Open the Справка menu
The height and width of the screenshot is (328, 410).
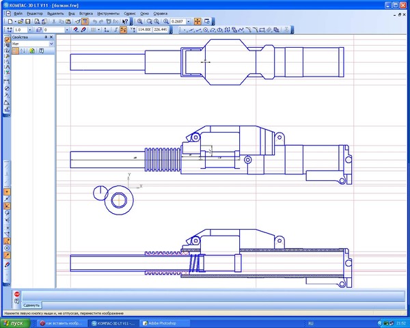pyautogui.click(x=161, y=14)
